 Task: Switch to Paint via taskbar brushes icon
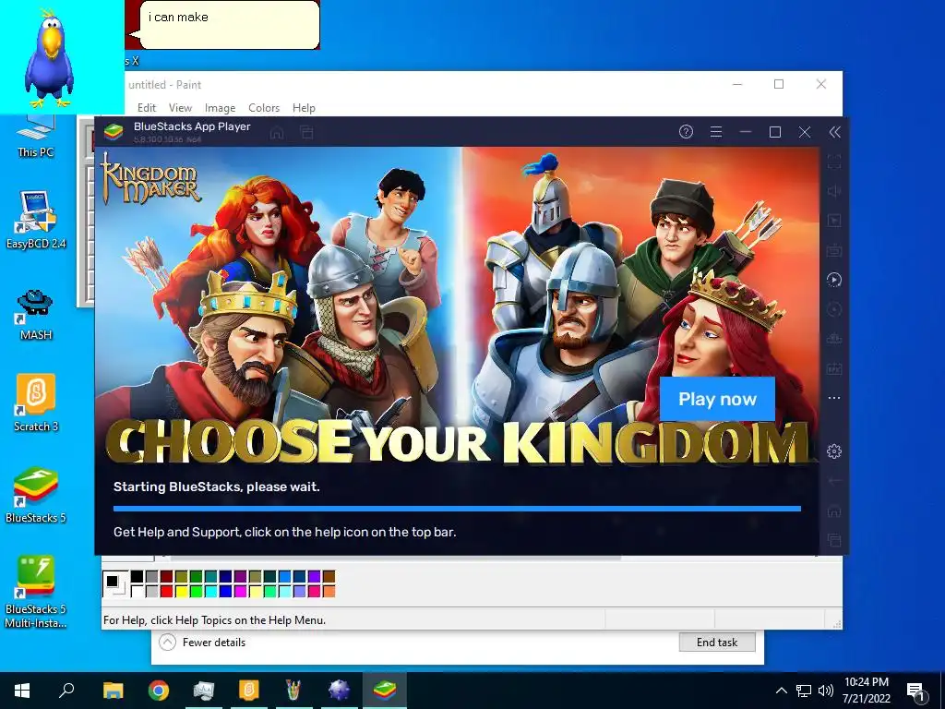coord(293,691)
